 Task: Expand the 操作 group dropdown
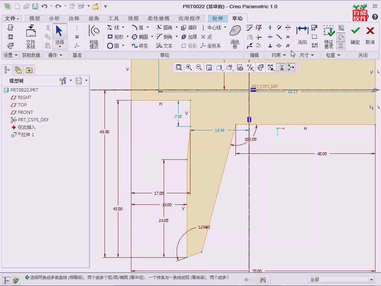click(55, 55)
